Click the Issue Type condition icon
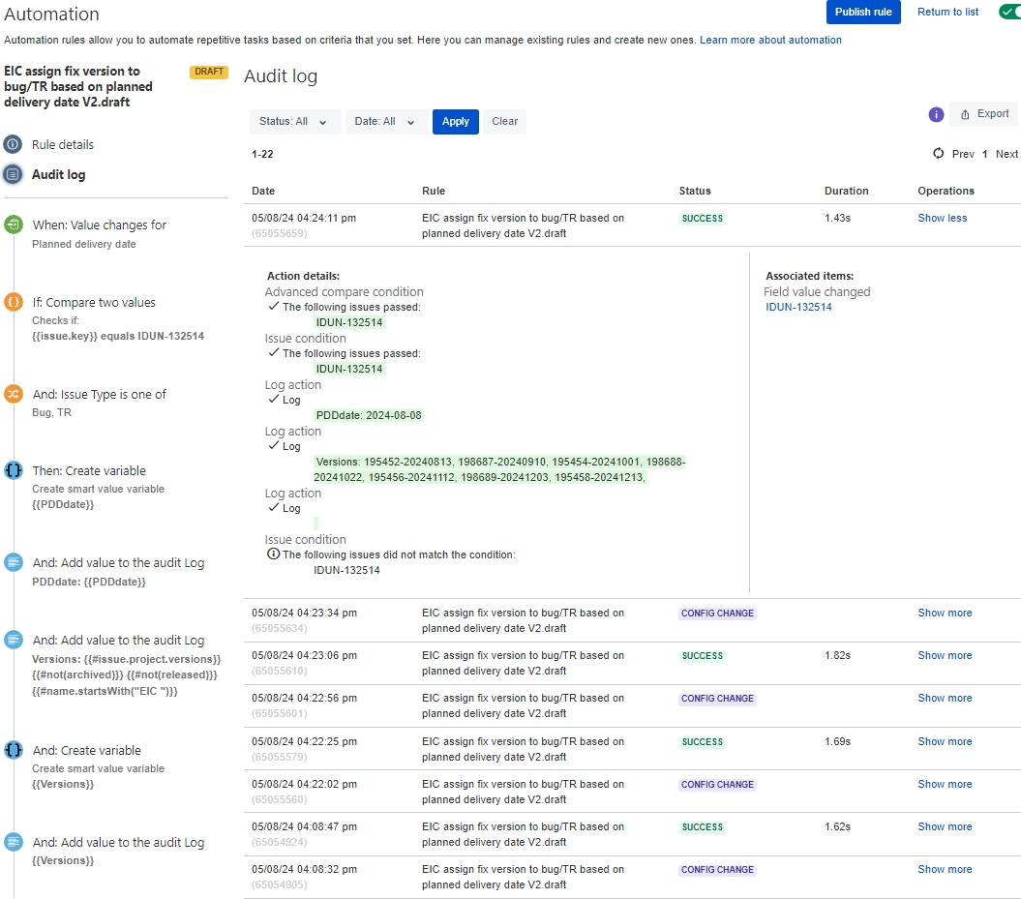 13,394
